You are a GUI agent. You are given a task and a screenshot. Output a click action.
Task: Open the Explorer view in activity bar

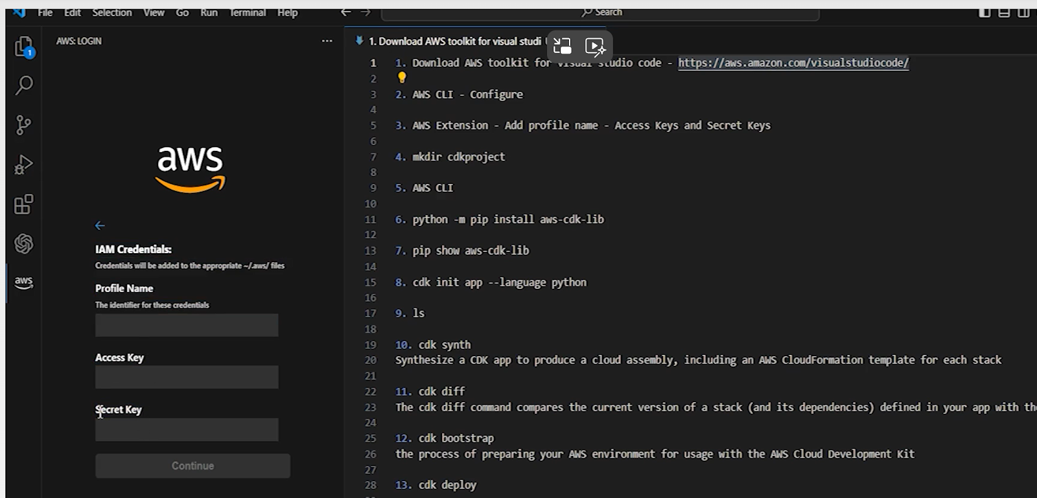click(x=24, y=47)
